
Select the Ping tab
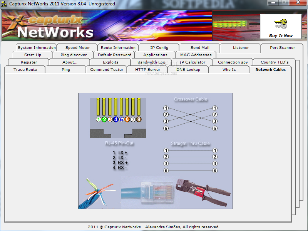(x=66, y=69)
